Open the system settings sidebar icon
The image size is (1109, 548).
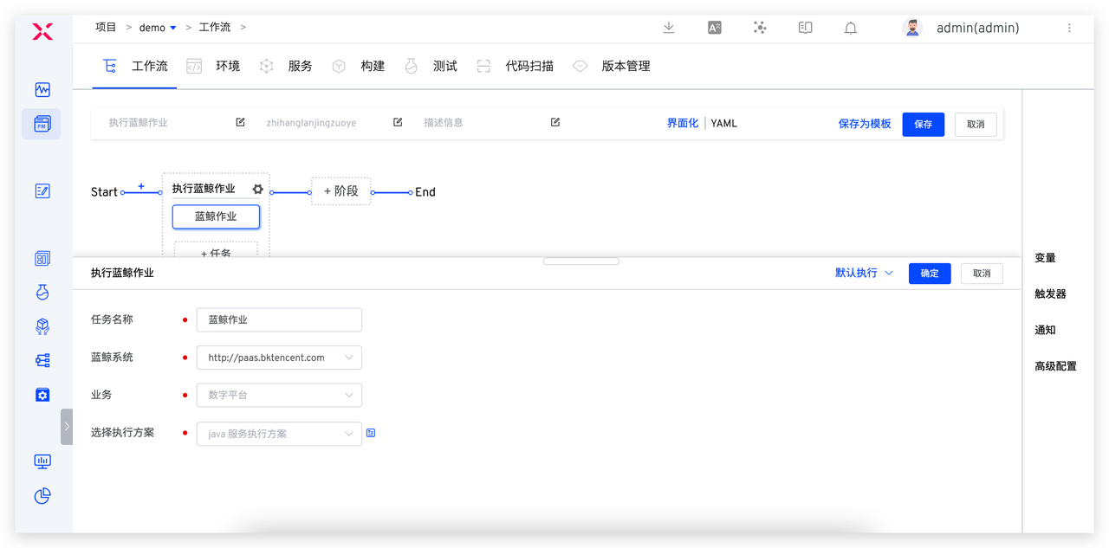42,395
